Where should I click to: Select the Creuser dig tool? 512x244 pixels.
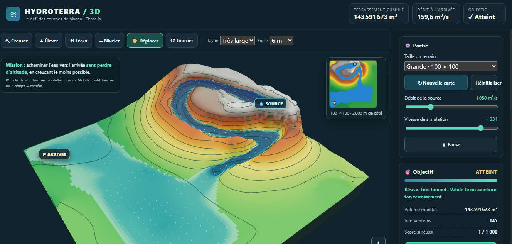17,41
